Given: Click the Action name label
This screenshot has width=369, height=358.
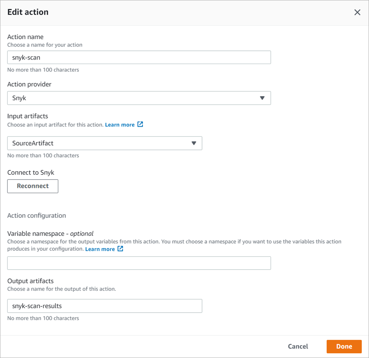Looking at the screenshot, I should [25, 37].
